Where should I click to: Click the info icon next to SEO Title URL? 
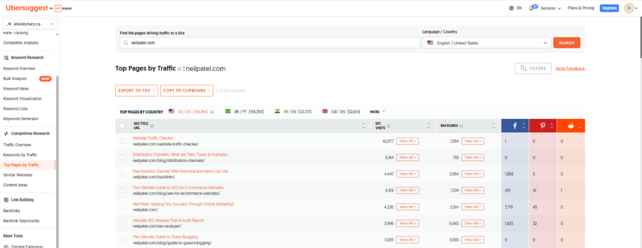point(152,126)
